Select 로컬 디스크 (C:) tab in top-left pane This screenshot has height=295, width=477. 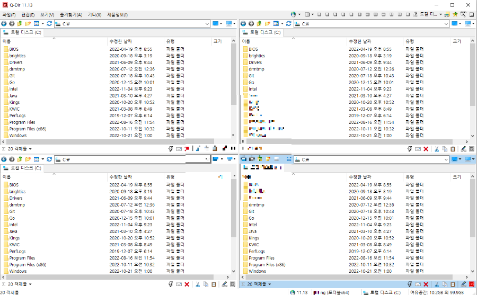(x=22, y=32)
